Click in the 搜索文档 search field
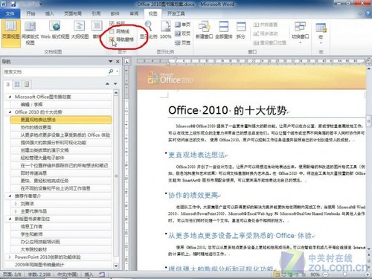 click(x=55, y=71)
